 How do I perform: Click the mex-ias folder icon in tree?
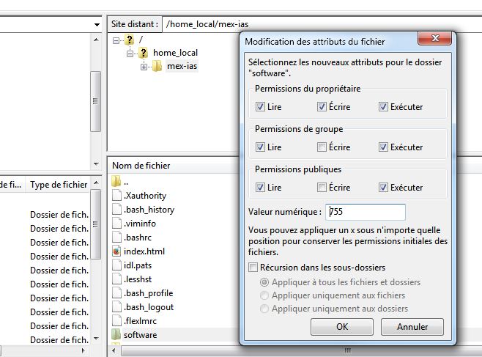point(157,67)
